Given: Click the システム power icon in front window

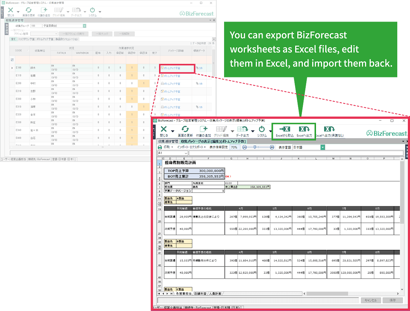Looking at the screenshot, I should pyautogui.click(x=262, y=129).
